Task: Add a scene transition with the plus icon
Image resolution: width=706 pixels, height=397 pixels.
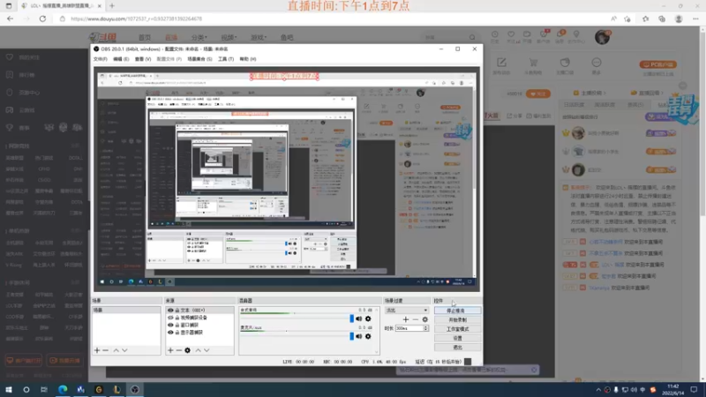Action: [406, 319]
